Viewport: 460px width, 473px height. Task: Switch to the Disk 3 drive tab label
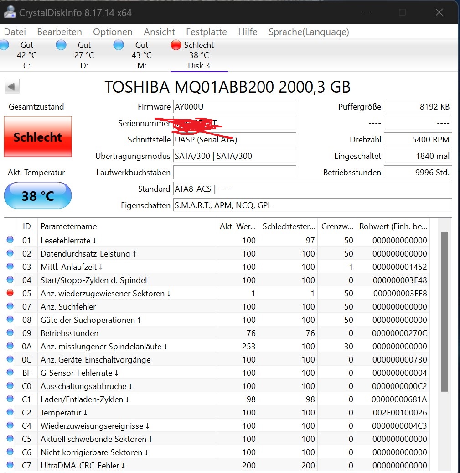[199, 65]
